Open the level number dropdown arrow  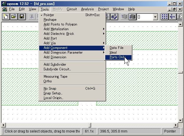[155, 17]
